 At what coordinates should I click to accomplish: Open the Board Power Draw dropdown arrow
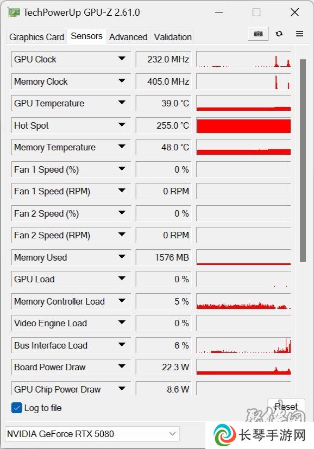(x=122, y=366)
